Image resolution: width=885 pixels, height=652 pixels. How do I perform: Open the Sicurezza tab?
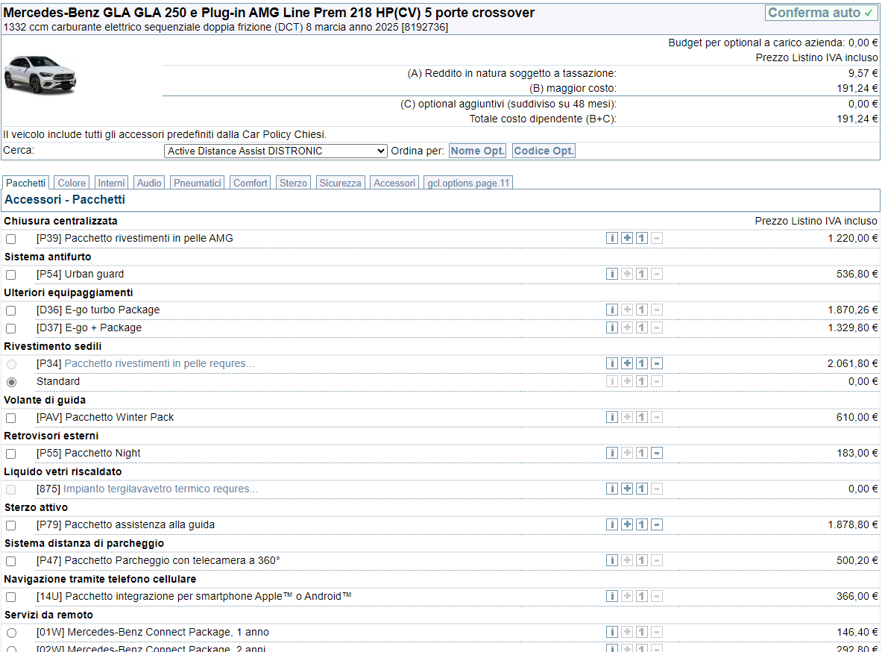pos(340,183)
